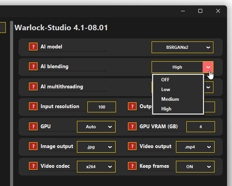Expand the GPU Auto dropdown
The height and width of the screenshot is (186, 232).
[x=96, y=127]
